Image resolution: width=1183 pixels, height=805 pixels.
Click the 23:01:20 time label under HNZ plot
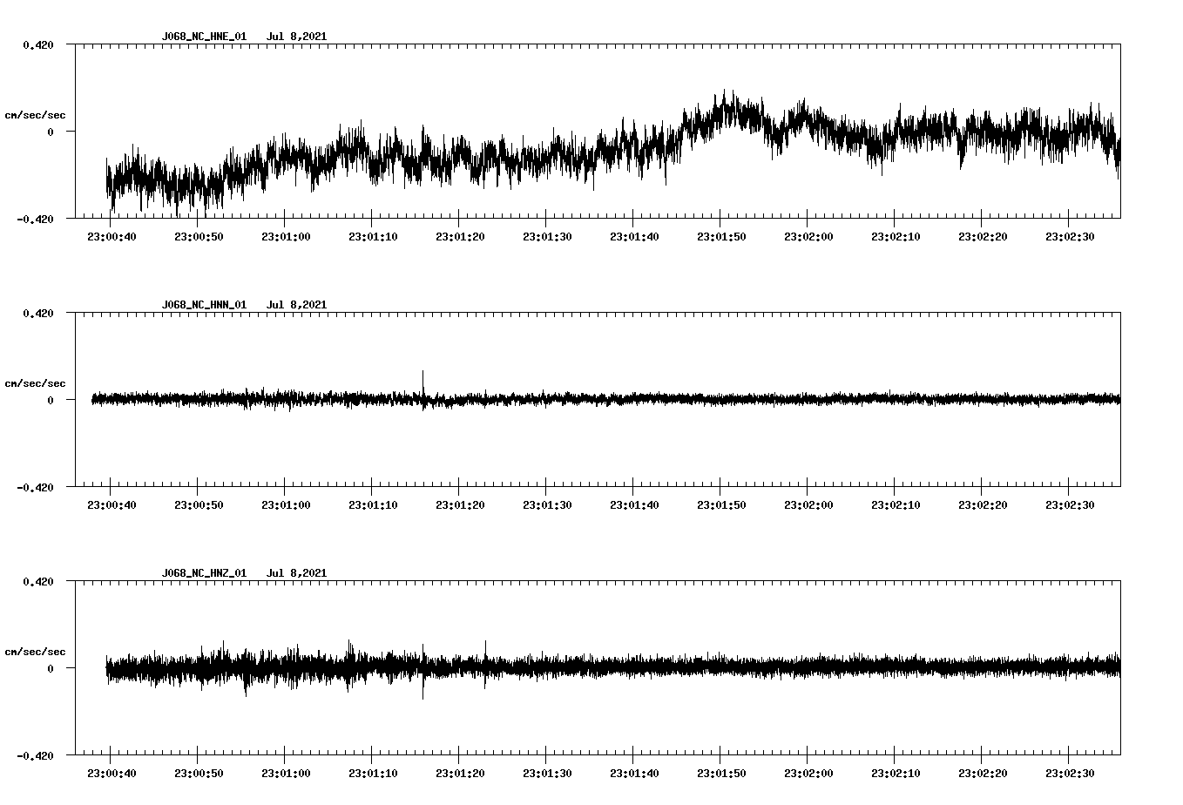pyautogui.click(x=459, y=774)
